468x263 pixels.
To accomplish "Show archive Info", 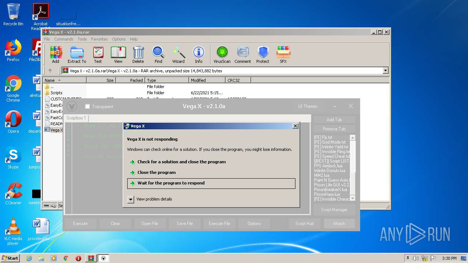I will click(x=199, y=55).
